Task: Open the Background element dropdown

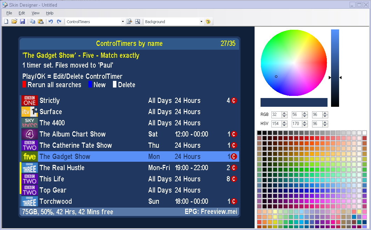Action: (x=201, y=21)
